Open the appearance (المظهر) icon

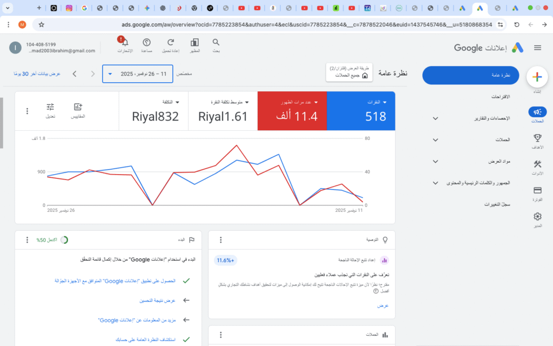(x=194, y=43)
